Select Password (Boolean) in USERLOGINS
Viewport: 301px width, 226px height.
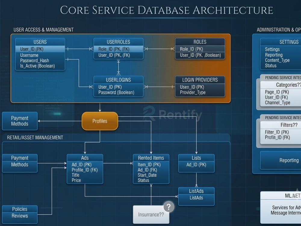tap(116, 93)
